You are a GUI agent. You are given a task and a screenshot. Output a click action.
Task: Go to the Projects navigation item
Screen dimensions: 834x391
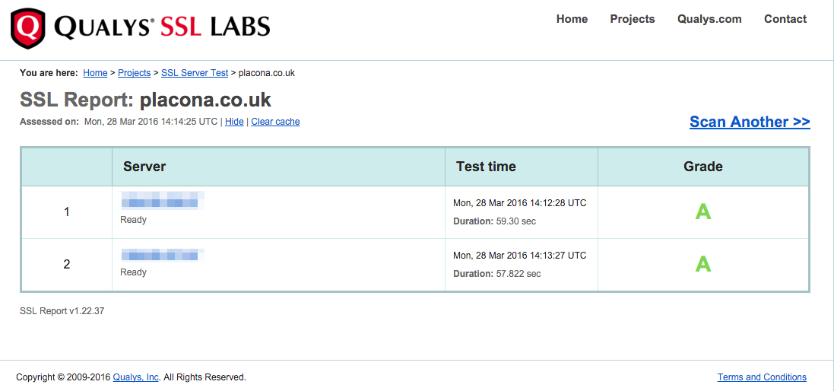click(632, 19)
